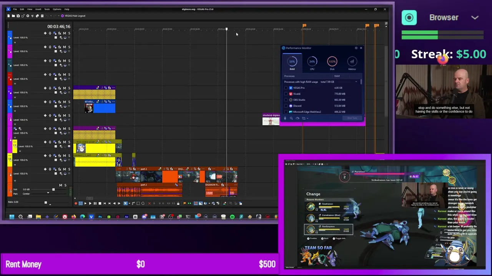Viewport: 492px width, 276px height.
Task: Open the Insert menu
Action: pos(38,9)
